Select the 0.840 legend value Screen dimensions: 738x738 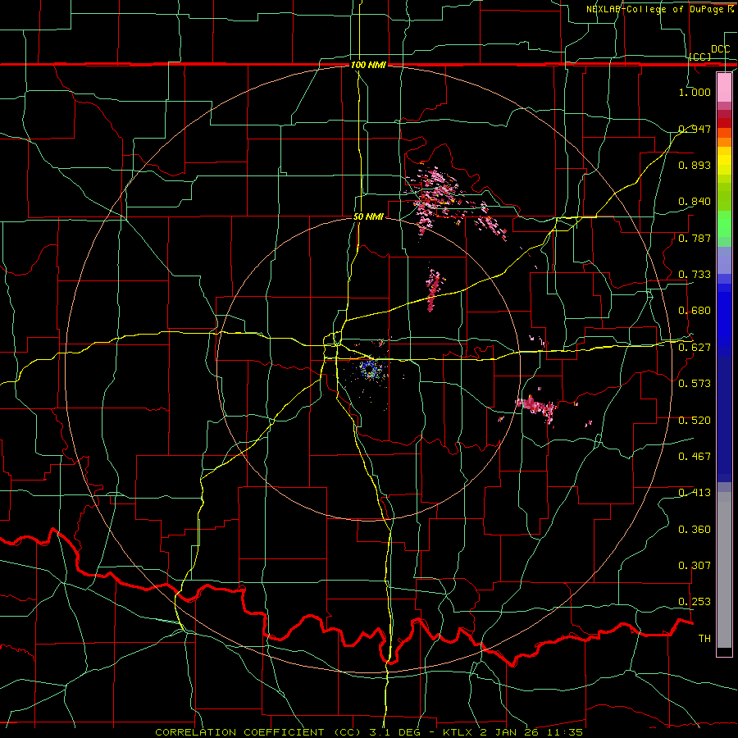[x=695, y=202]
